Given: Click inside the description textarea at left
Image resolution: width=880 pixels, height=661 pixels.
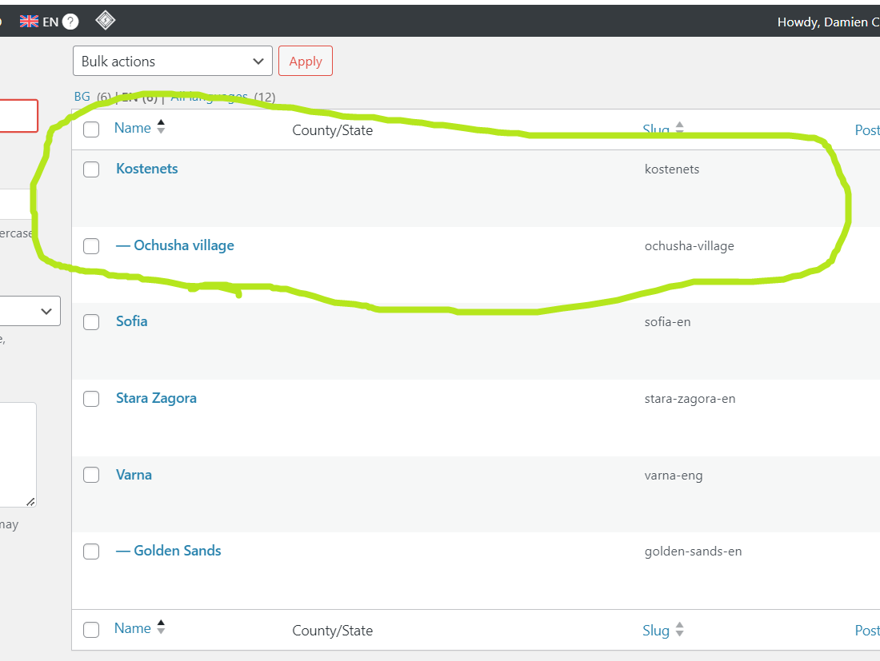Looking at the screenshot, I should 16,454.
